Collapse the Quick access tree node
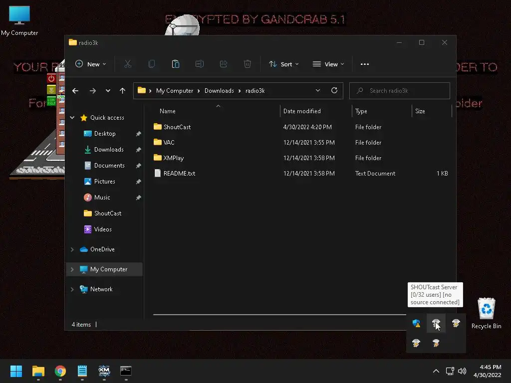The height and width of the screenshot is (383, 511). tap(72, 118)
